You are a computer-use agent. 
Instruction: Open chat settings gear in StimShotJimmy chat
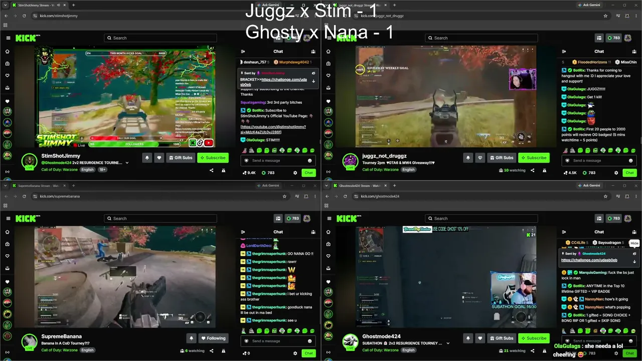tap(295, 172)
